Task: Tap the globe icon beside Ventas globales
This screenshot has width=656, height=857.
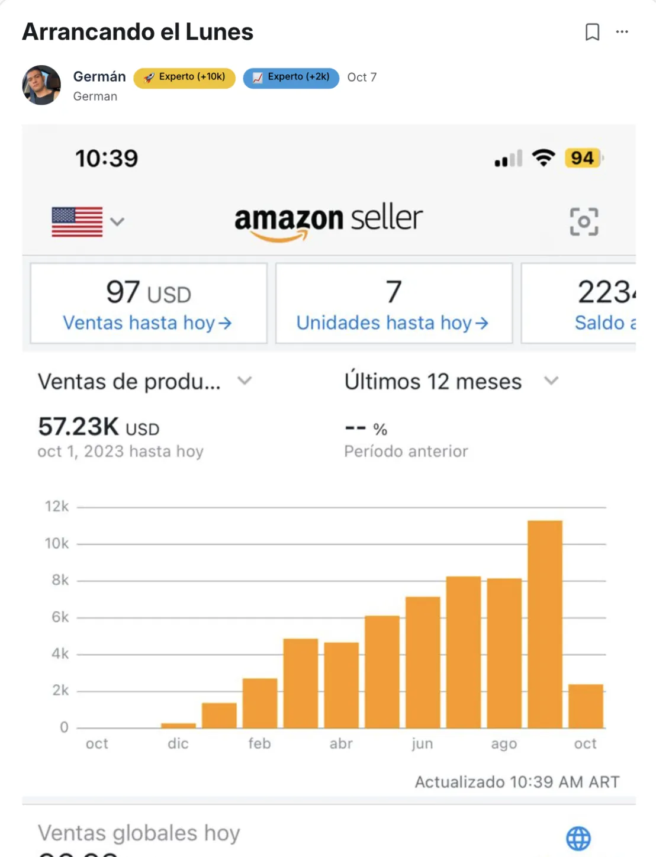Action: [578, 838]
